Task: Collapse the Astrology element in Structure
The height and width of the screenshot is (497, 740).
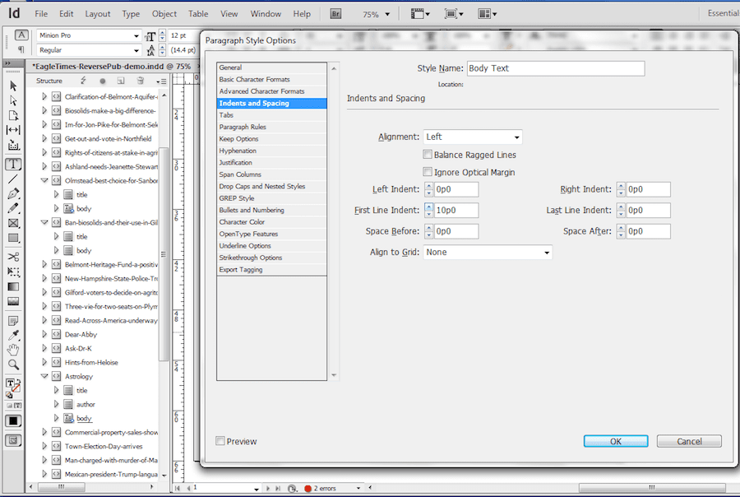Action: [44, 376]
